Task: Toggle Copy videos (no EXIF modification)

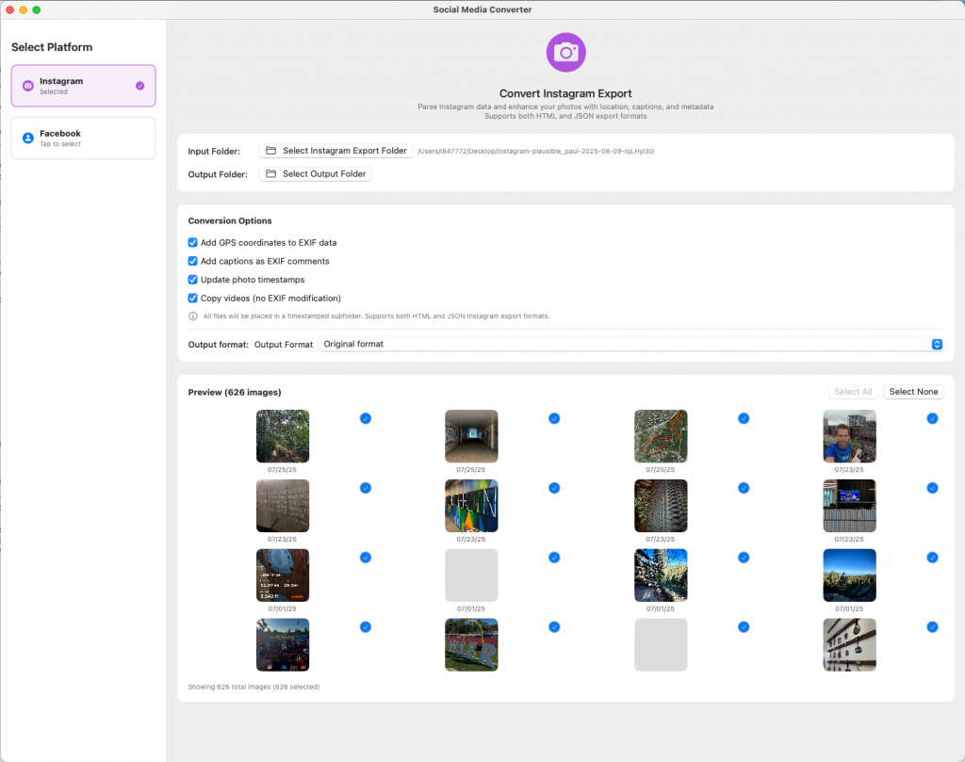Action: [192, 298]
